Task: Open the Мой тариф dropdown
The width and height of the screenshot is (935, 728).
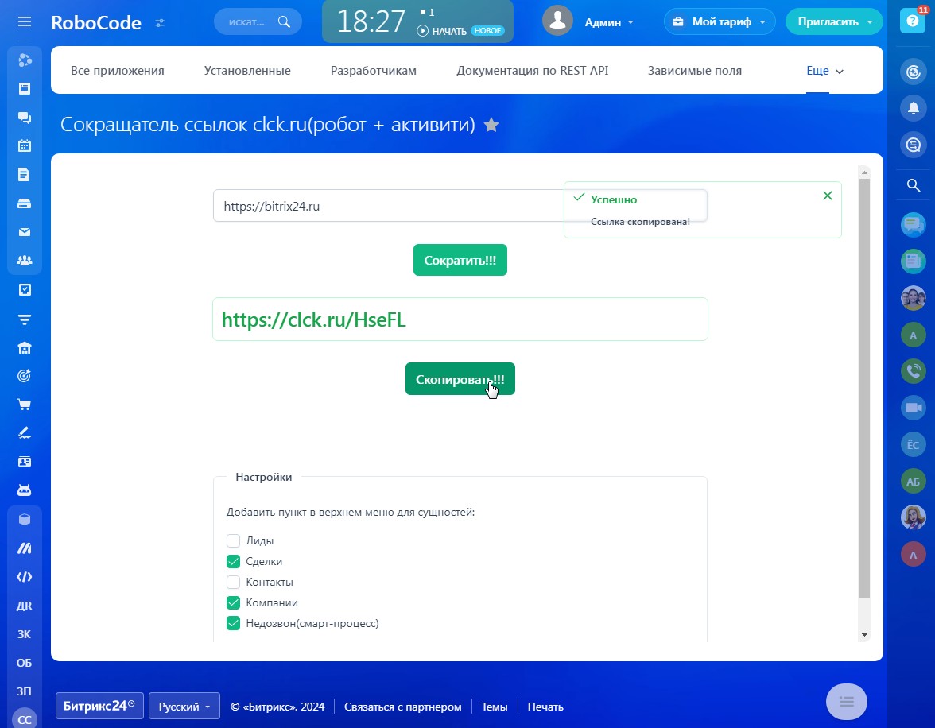Action: pyautogui.click(x=719, y=22)
